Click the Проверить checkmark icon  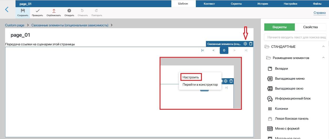tap(37, 11)
